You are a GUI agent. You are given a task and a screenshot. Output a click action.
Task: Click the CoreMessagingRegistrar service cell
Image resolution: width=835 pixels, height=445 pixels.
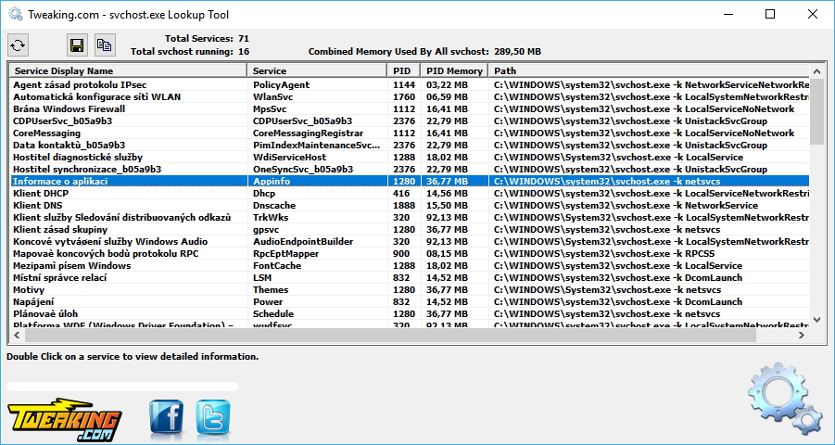[309, 133]
